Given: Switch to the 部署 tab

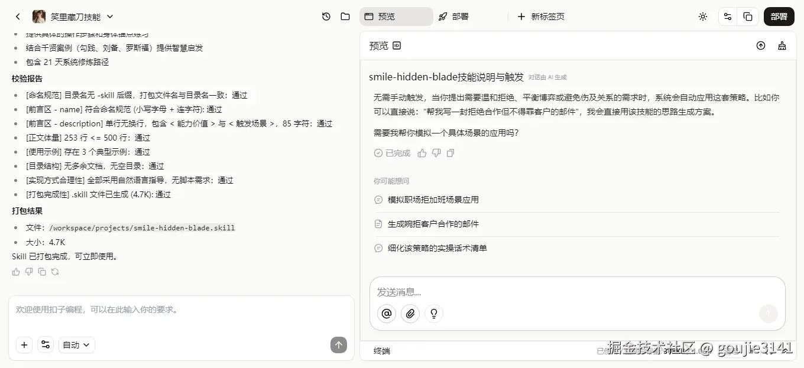Looking at the screenshot, I should pyautogui.click(x=454, y=17).
